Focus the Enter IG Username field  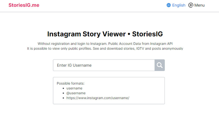104,65
